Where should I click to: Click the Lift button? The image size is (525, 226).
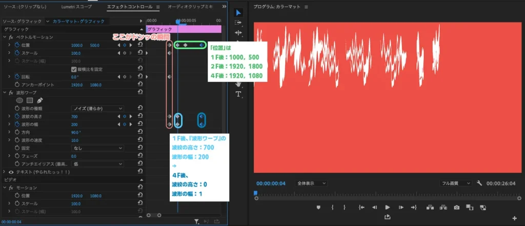(x=430, y=207)
